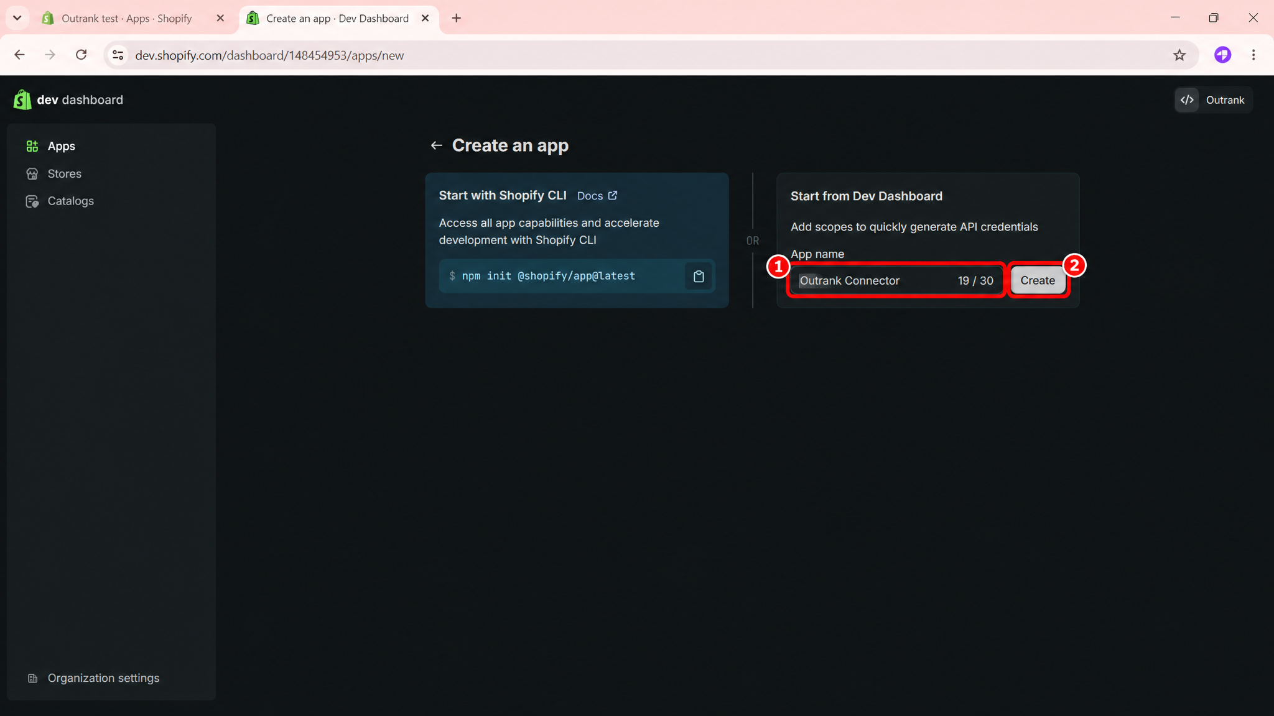Click the Add scopes description text
Viewport: 1274px width, 716px height.
tap(914, 227)
